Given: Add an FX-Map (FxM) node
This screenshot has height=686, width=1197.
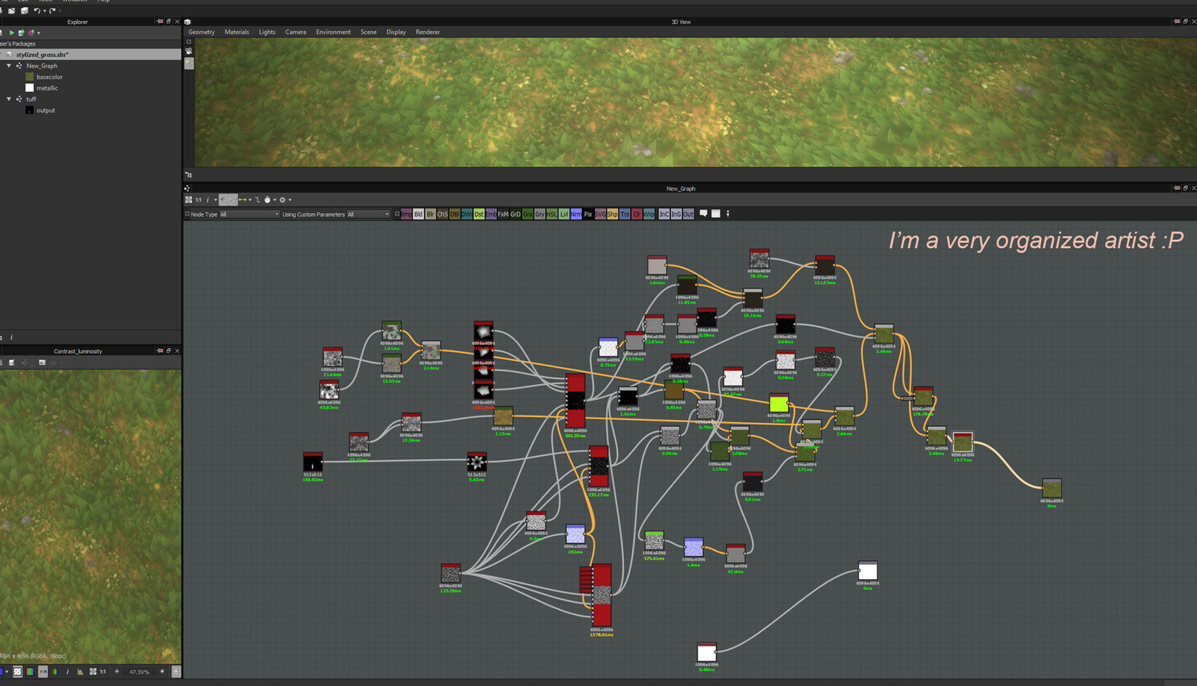Looking at the screenshot, I should (x=503, y=214).
